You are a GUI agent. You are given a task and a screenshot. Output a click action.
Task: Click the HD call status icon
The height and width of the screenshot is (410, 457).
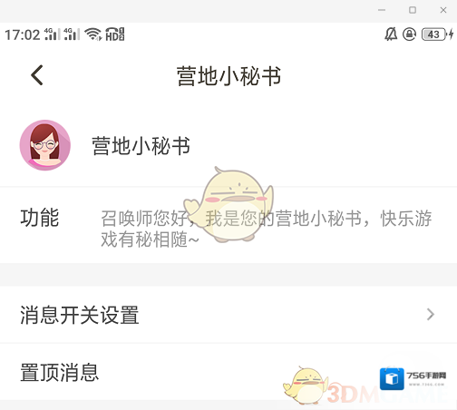click(x=115, y=34)
